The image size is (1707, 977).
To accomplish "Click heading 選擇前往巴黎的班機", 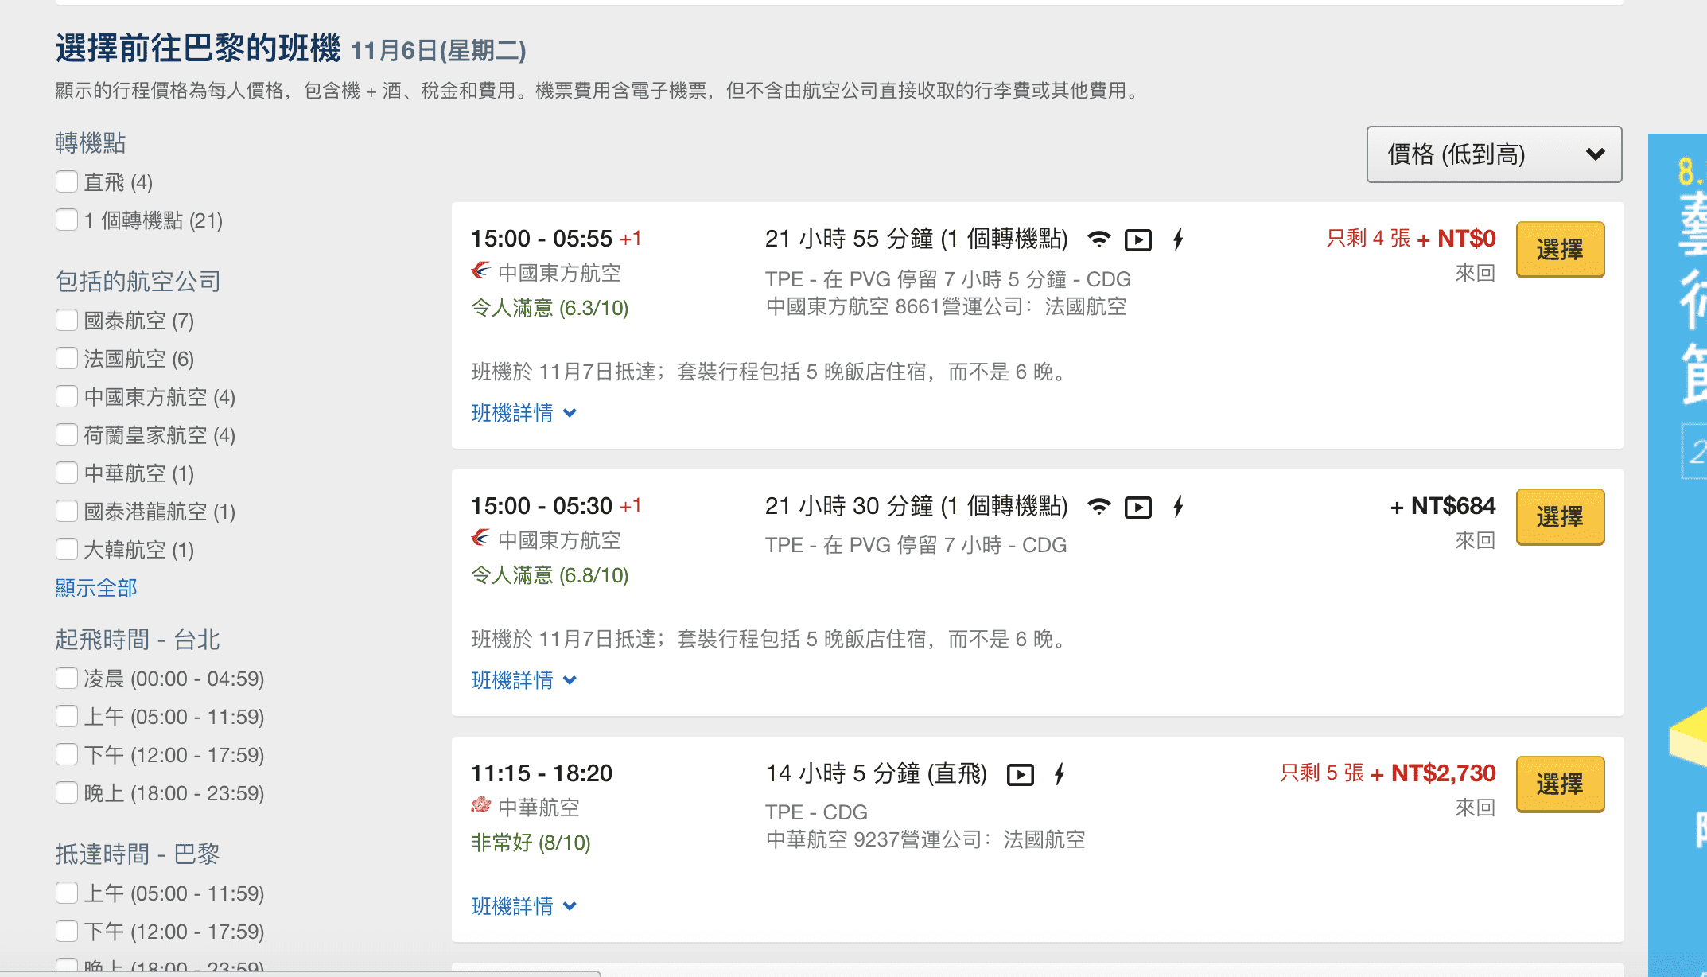I will tap(198, 49).
